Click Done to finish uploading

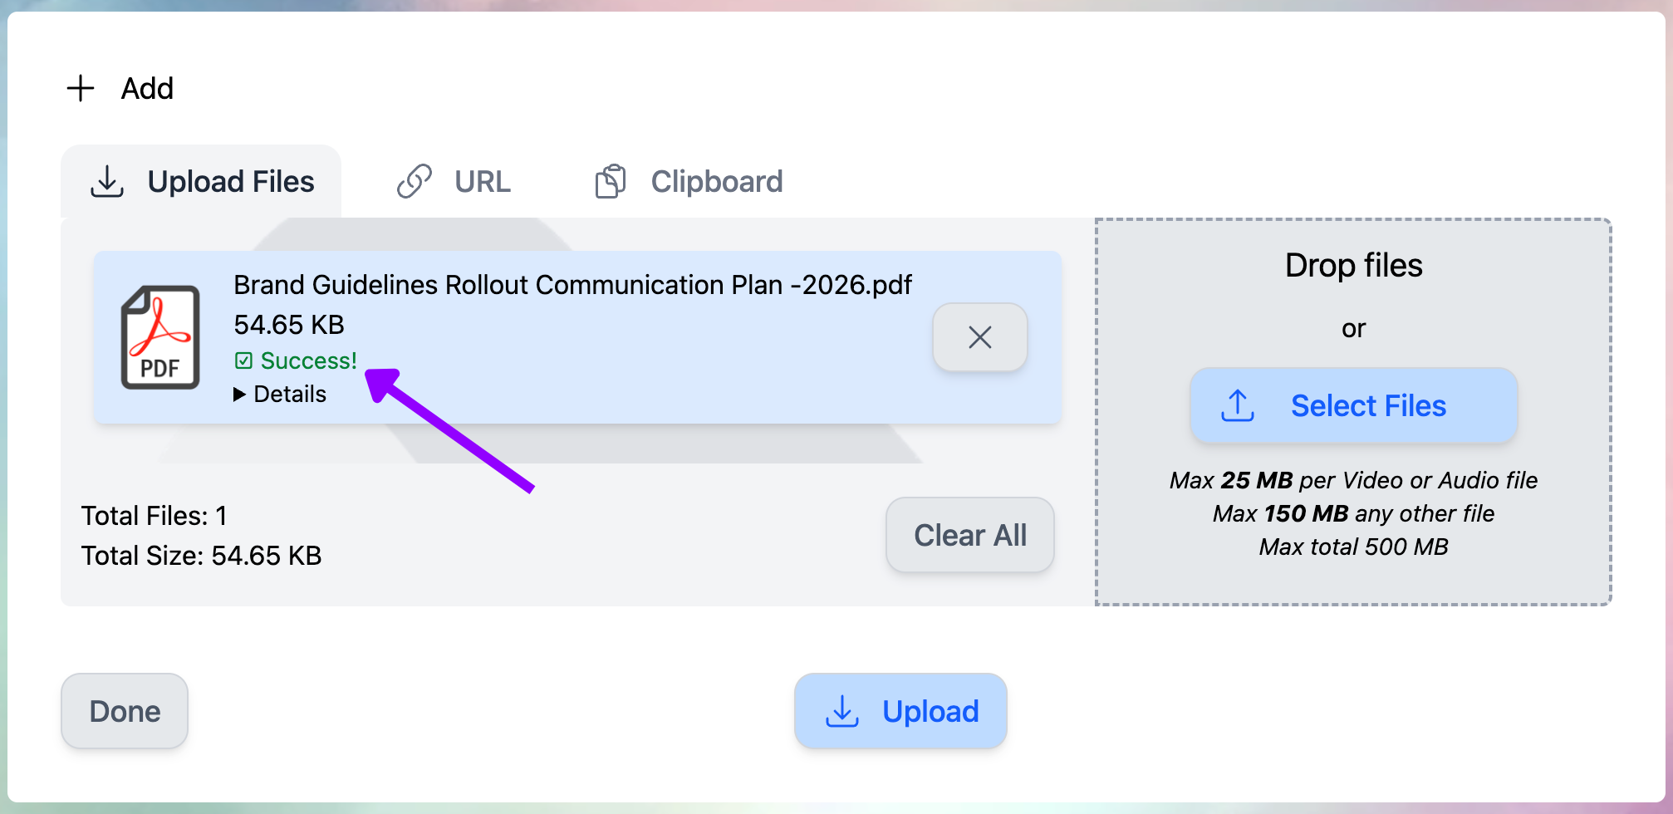pos(124,711)
